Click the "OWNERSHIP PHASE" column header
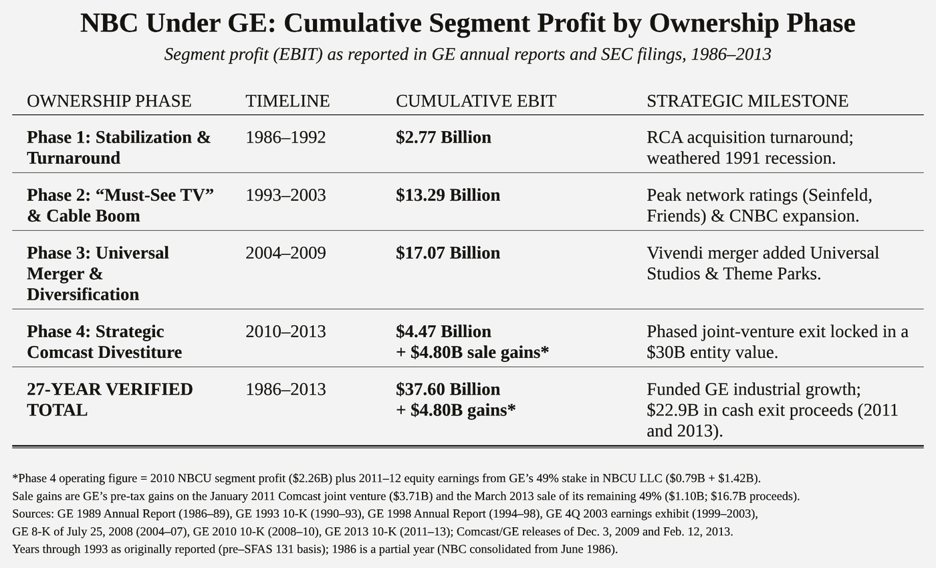936x568 pixels. pos(109,101)
